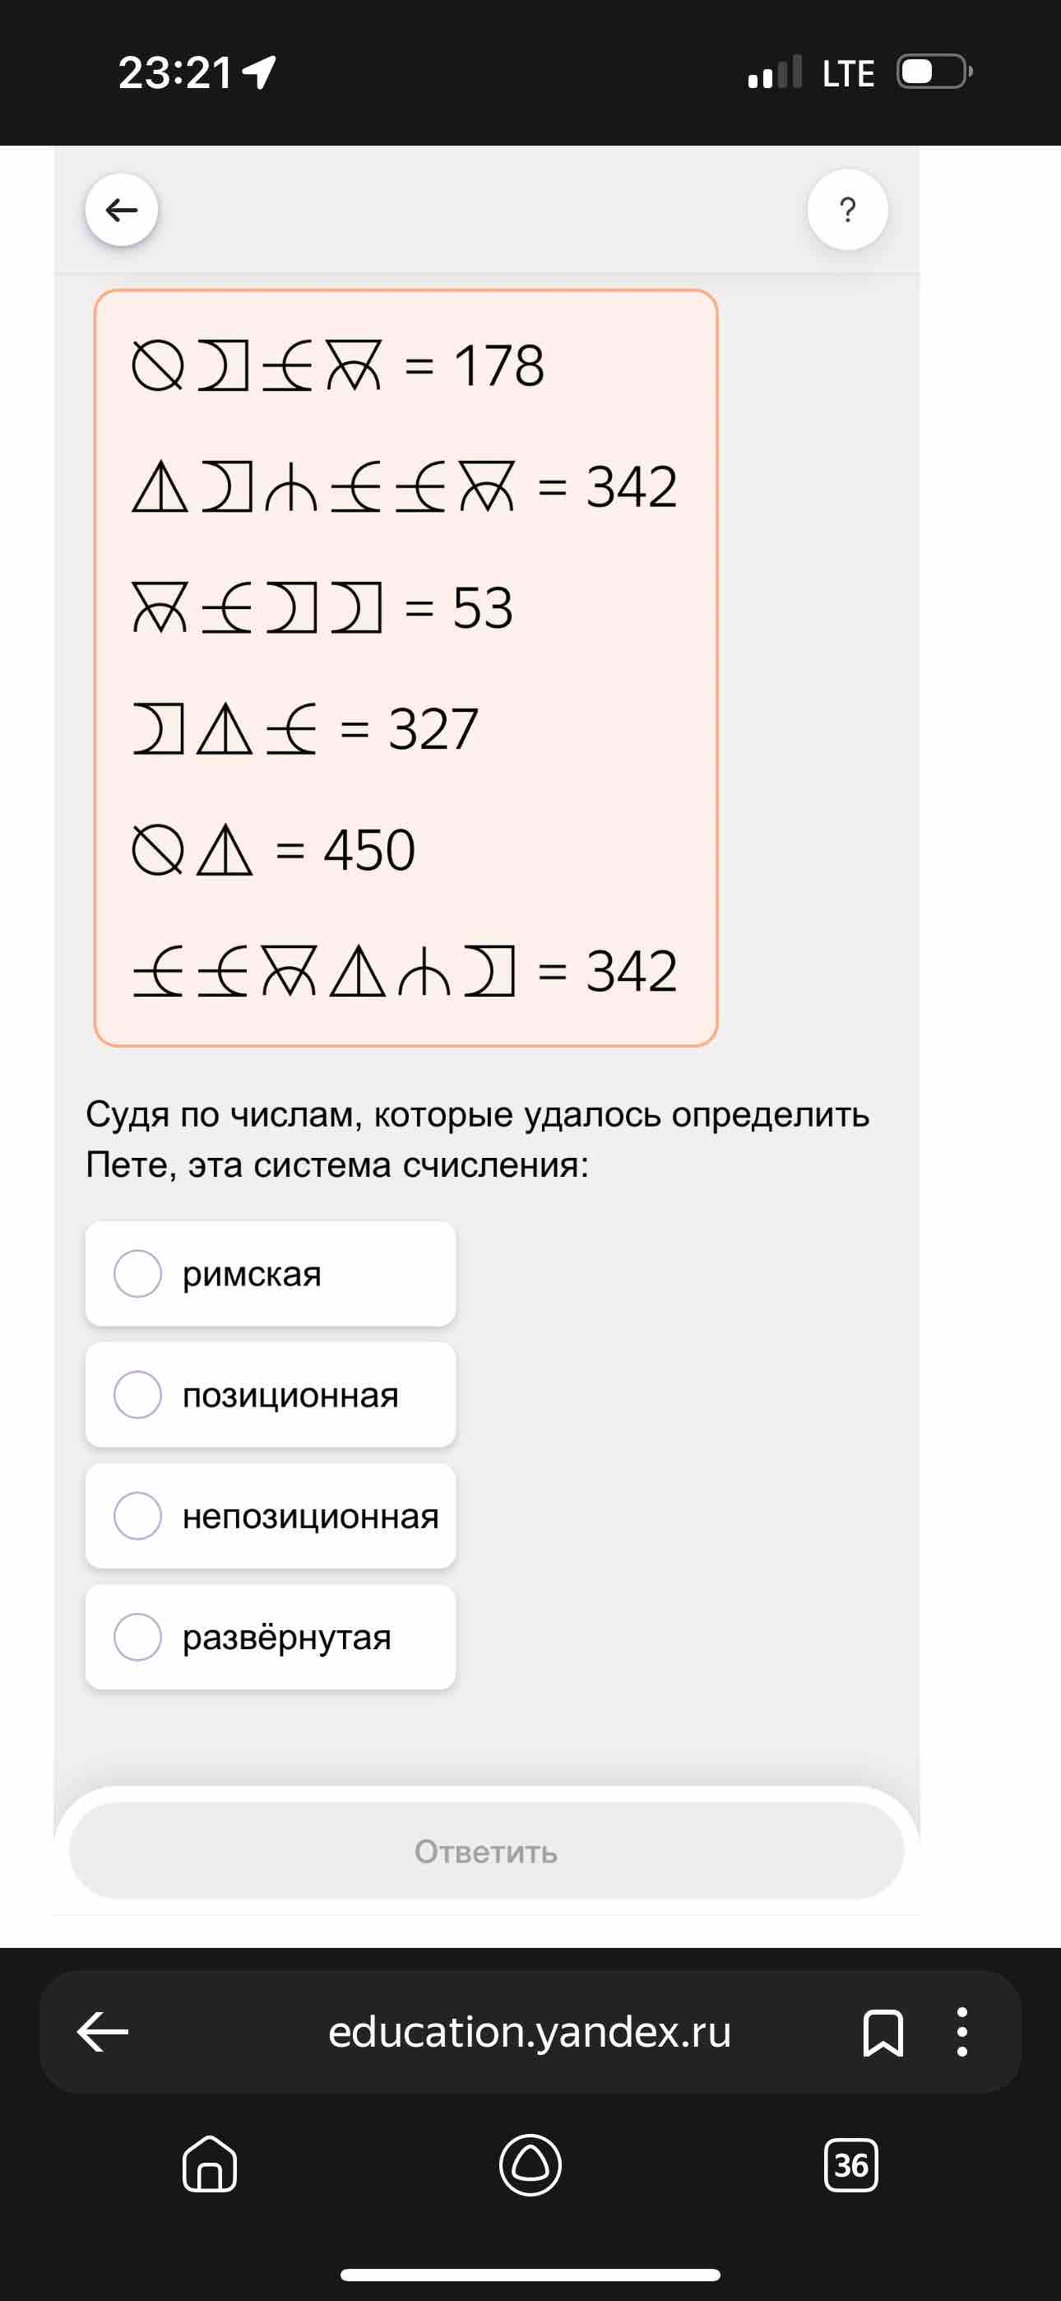
Task: Pick the непозиционная radio button
Action: point(271,1516)
